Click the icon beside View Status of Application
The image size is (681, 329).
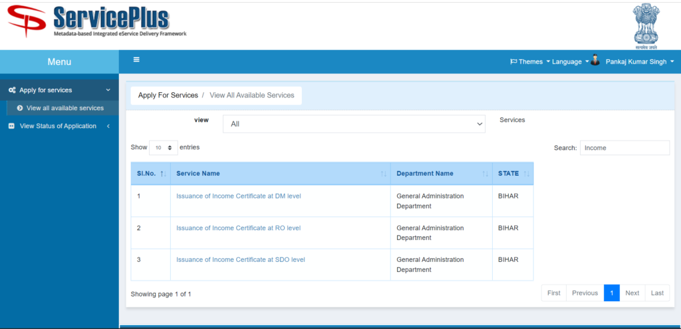[12, 126]
